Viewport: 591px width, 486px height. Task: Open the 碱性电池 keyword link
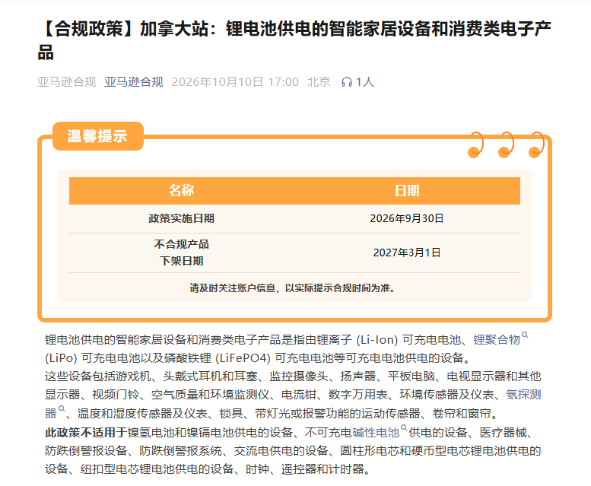376,432
